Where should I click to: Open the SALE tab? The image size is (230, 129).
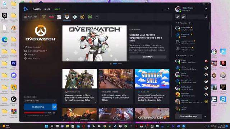coord(57,9)
